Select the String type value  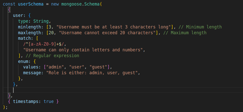click(41, 21)
